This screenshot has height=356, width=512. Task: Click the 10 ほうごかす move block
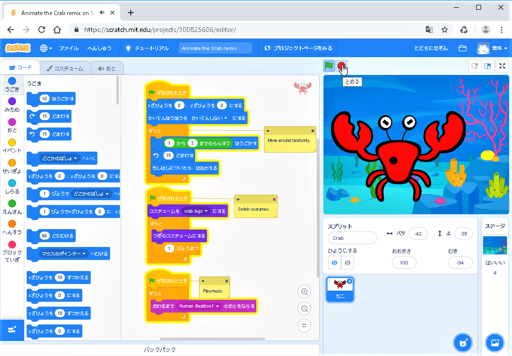[x=51, y=99]
